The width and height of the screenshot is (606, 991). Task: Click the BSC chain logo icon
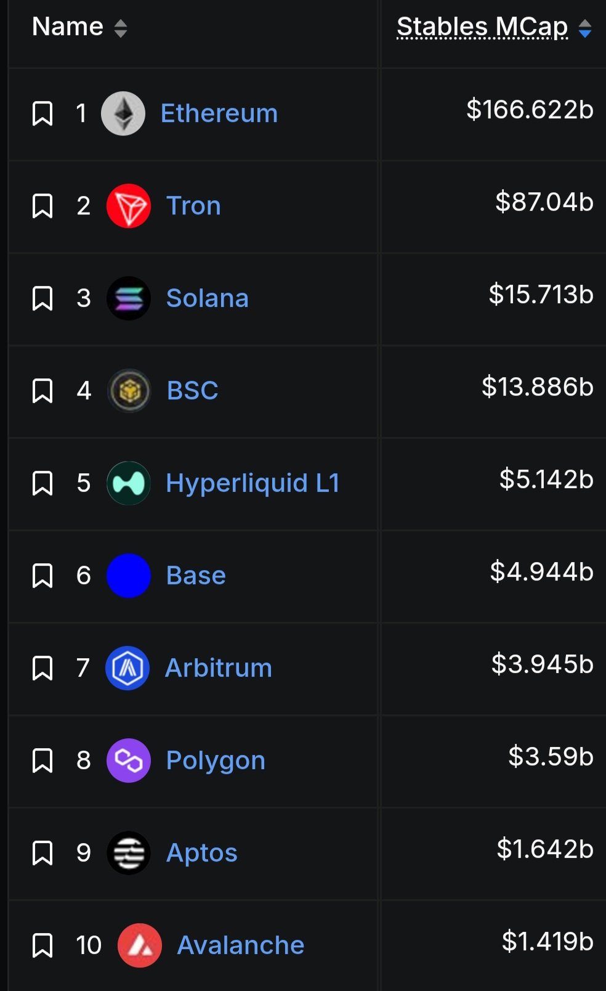[x=129, y=391]
